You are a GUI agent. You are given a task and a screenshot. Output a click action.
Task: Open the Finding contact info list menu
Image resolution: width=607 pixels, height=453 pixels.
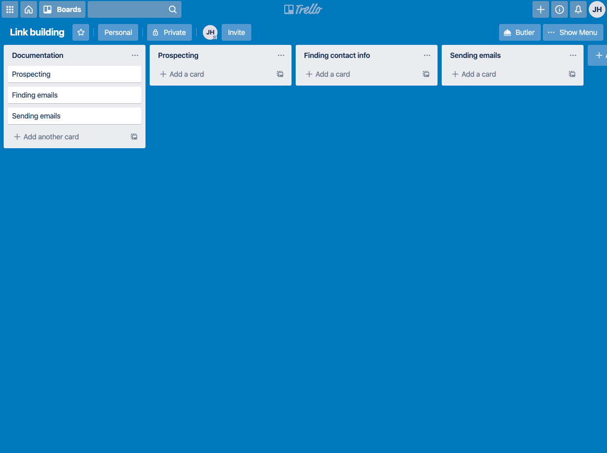point(427,55)
